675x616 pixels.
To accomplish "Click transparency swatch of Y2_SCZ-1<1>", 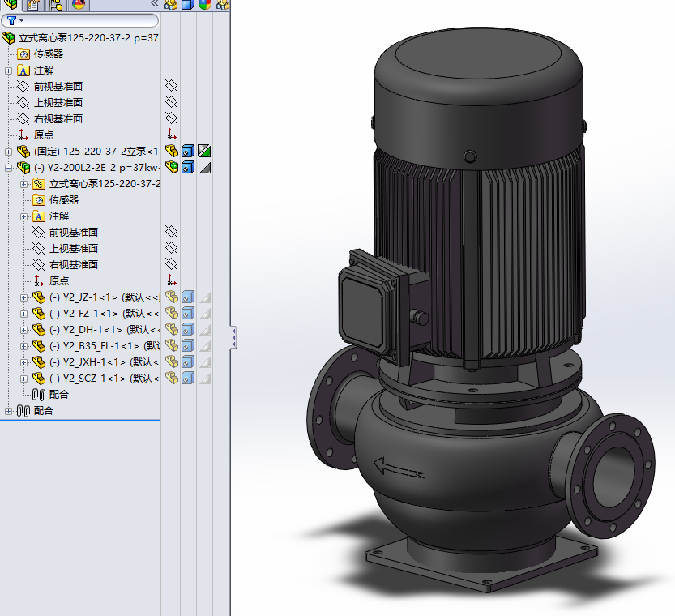I will point(205,379).
